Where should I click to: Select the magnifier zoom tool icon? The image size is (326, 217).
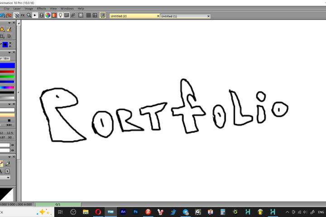pos(29,15)
